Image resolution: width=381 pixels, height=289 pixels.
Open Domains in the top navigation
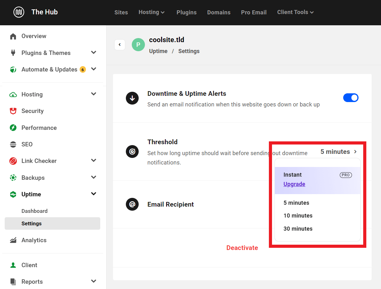[x=219, y=12]
